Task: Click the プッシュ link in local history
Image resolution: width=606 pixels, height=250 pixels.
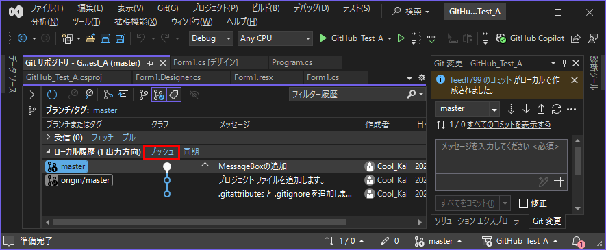Action: (x=161, y=152)
